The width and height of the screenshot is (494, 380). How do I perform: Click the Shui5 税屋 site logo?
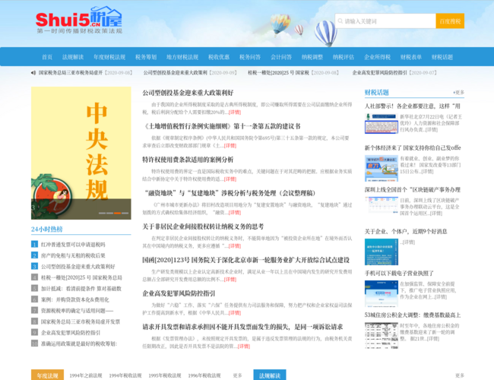point(79,21)
